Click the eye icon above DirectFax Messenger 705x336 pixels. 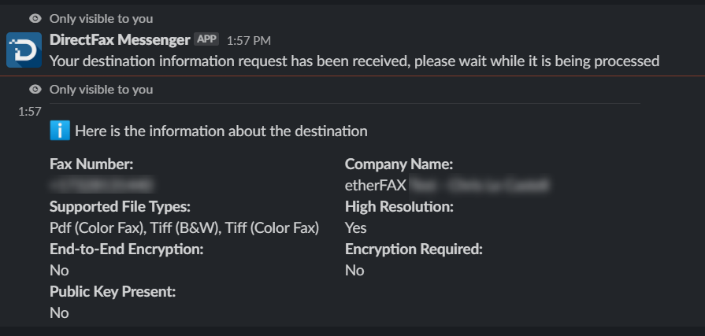[x=35, y=18]
